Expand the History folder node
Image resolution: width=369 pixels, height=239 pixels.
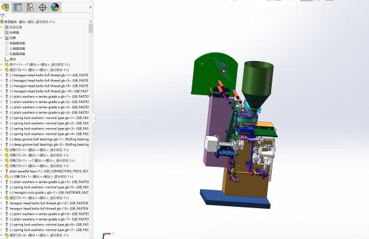[x=1, y=27]
